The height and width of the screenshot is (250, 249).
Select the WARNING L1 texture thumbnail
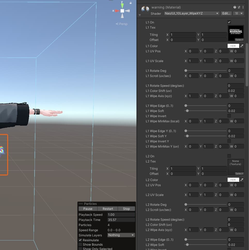pos(236,33)
